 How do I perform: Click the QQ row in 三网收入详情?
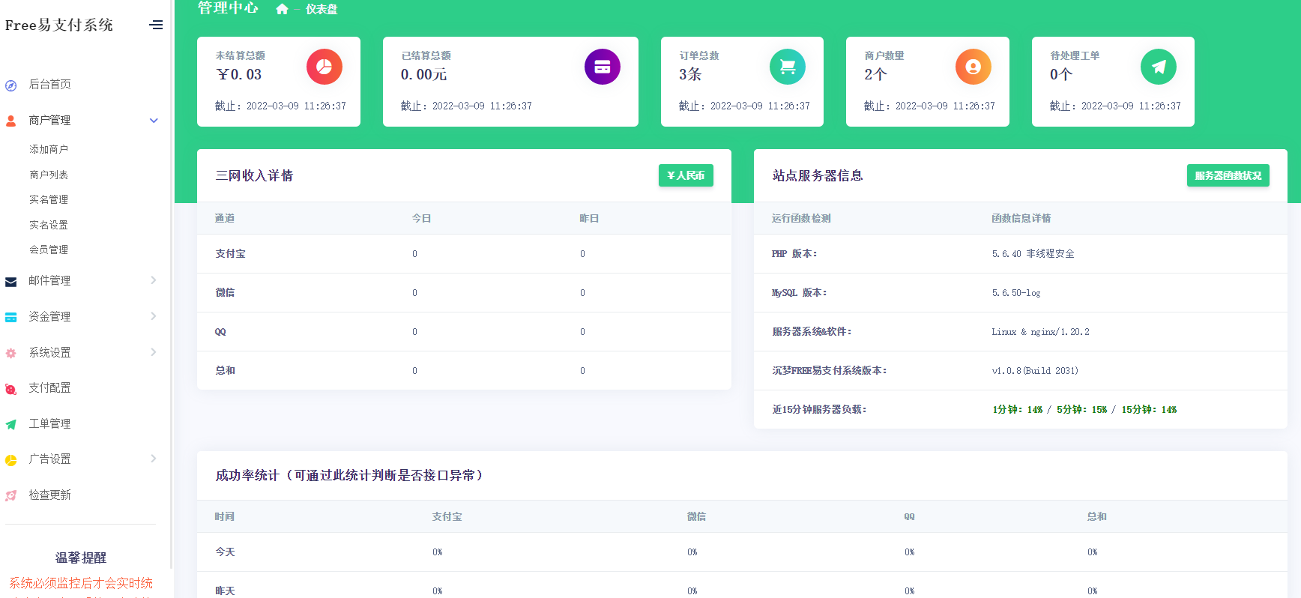coord(464,332)
